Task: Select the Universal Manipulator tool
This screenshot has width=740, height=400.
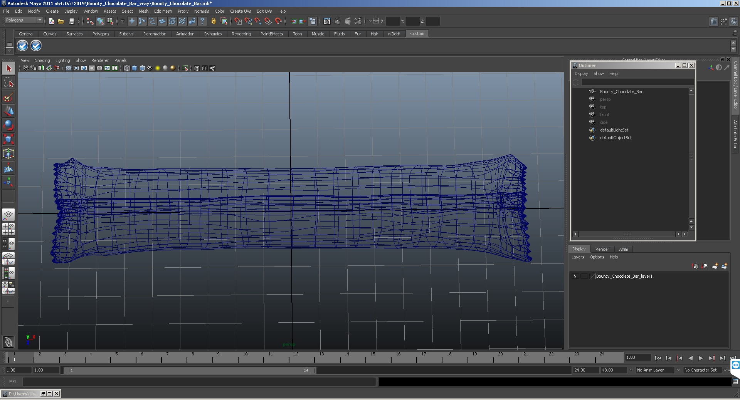Action: [x=8, y=153]
